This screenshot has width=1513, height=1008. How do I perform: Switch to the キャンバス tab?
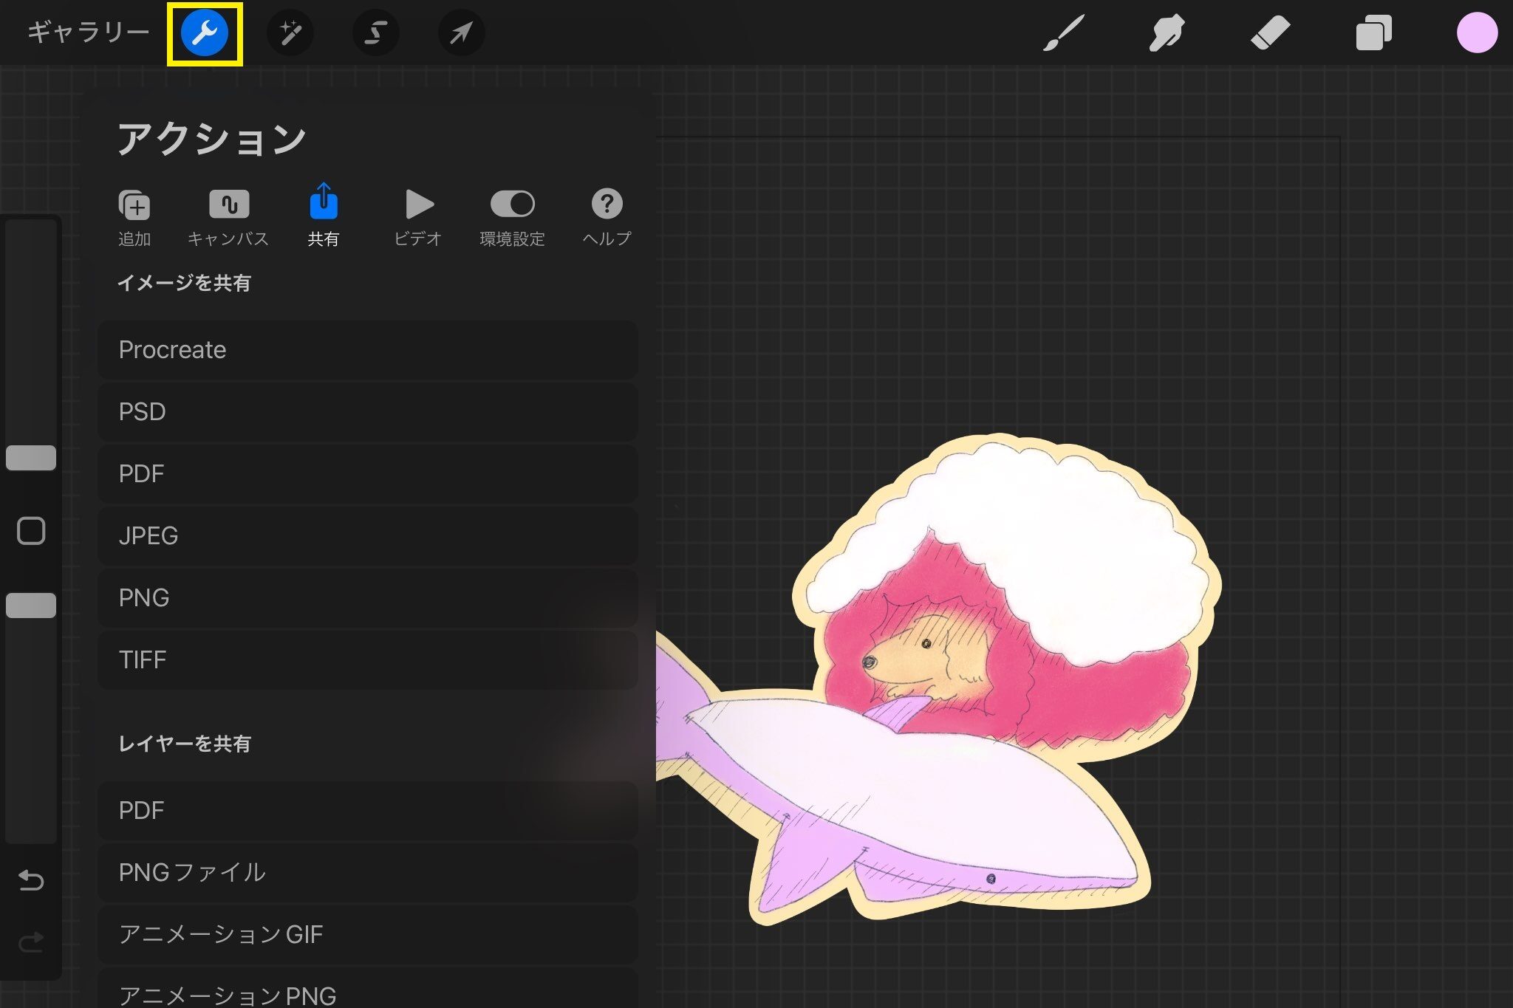(228, 216)
